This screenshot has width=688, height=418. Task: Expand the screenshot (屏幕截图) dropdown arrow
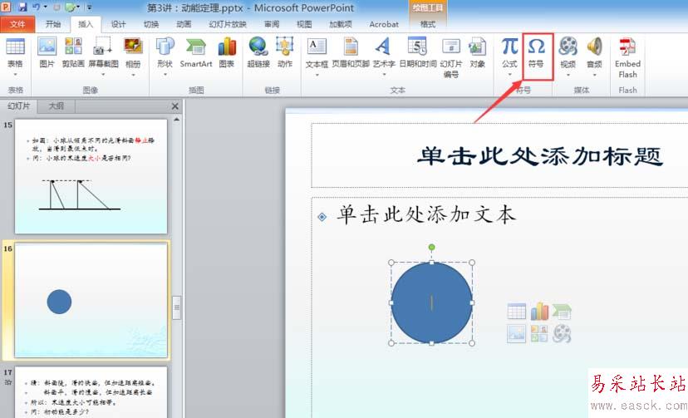coord(104,75)
